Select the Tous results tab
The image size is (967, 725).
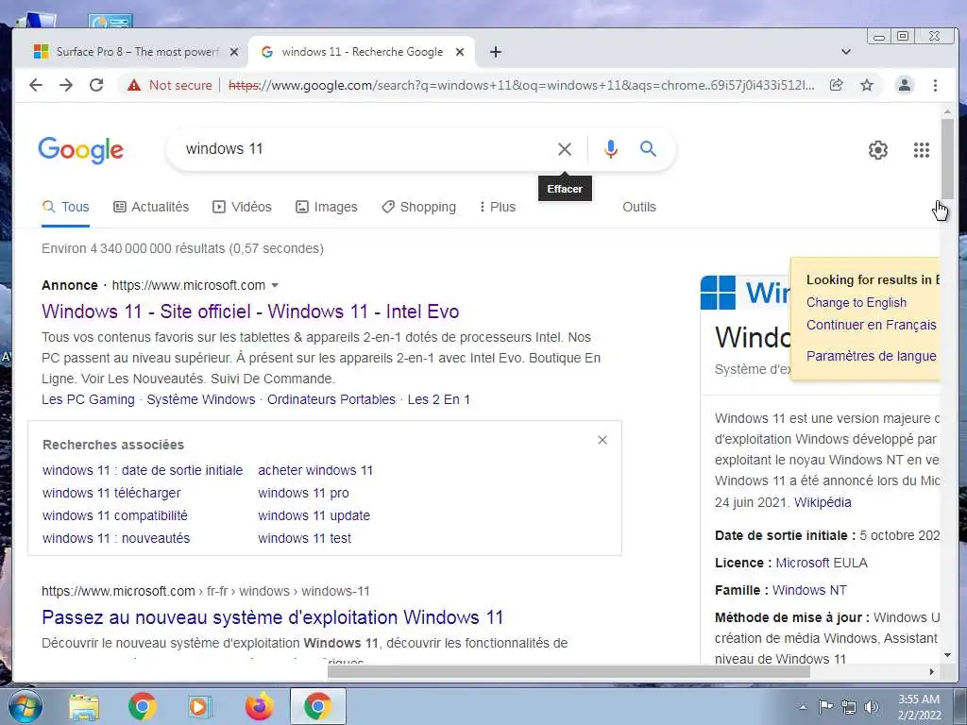click(65, 207)
